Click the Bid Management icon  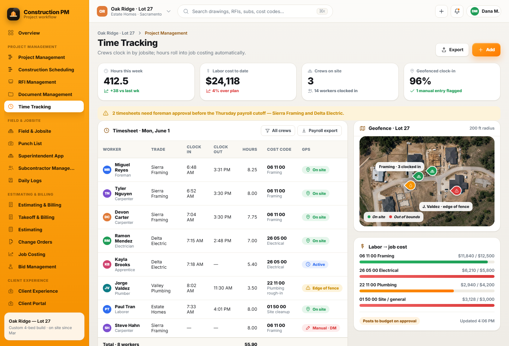(11, 267)
